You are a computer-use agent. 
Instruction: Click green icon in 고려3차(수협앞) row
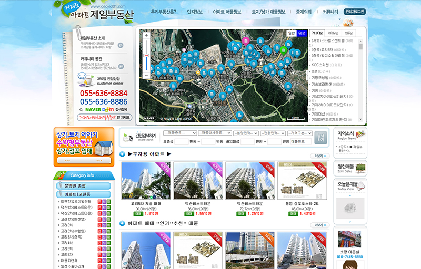(x=109, y=231)
